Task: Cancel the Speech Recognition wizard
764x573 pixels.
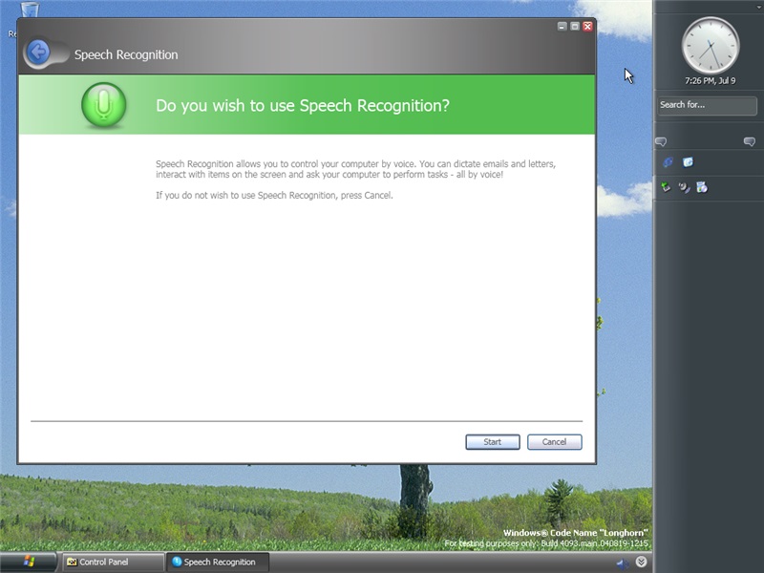Action: point(555,442)
